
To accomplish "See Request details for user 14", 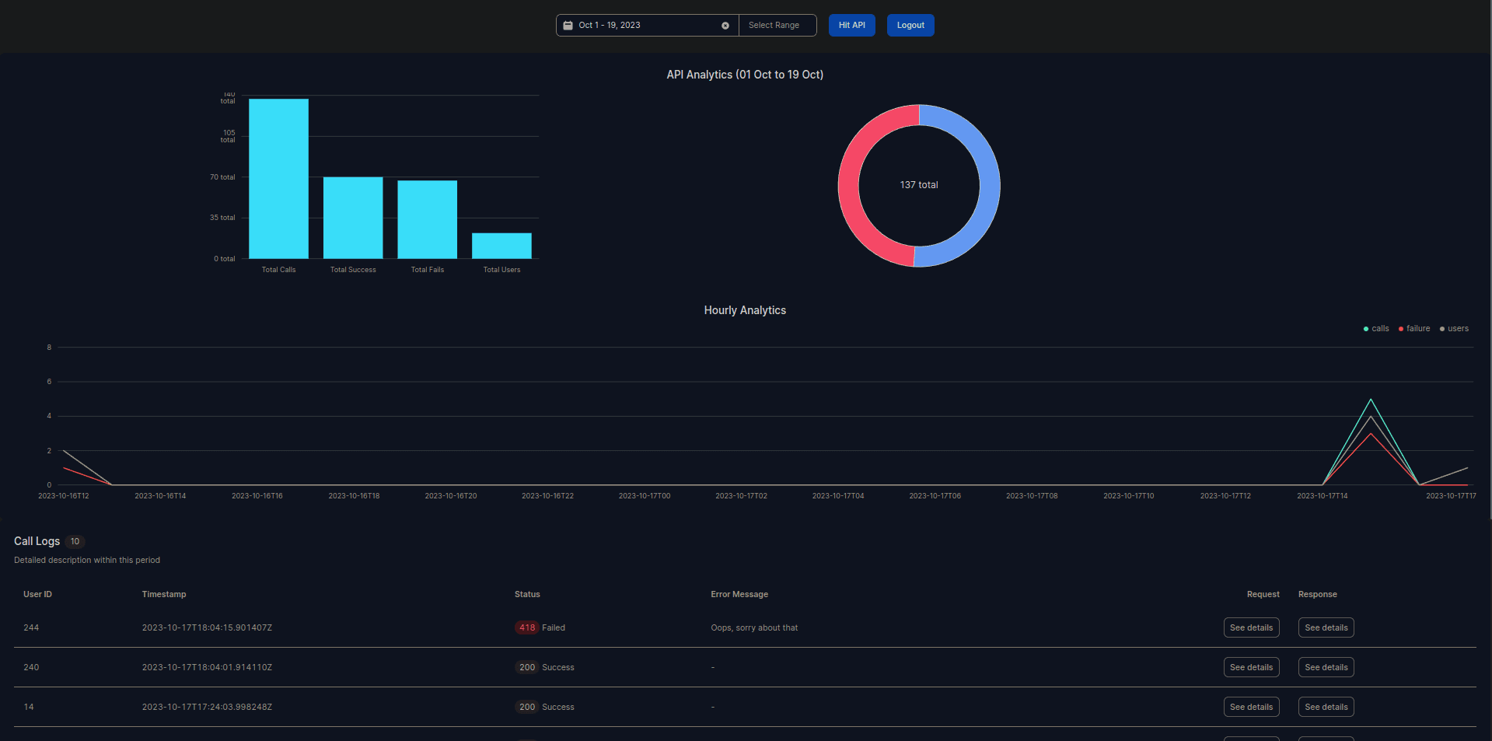I will (1251, 707).
